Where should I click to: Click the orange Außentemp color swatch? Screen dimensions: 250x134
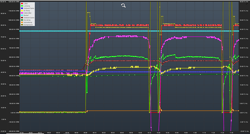pyautogui.click(x=22, y=22)
